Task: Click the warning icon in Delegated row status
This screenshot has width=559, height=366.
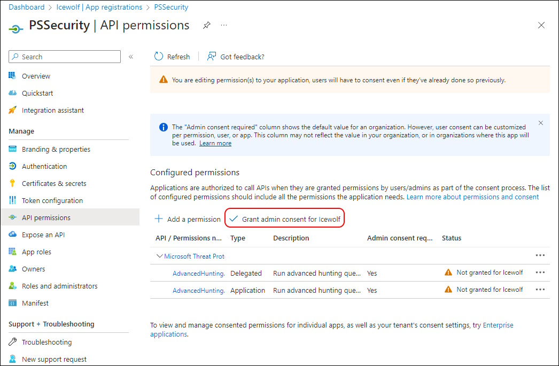Action: [448, 272]
